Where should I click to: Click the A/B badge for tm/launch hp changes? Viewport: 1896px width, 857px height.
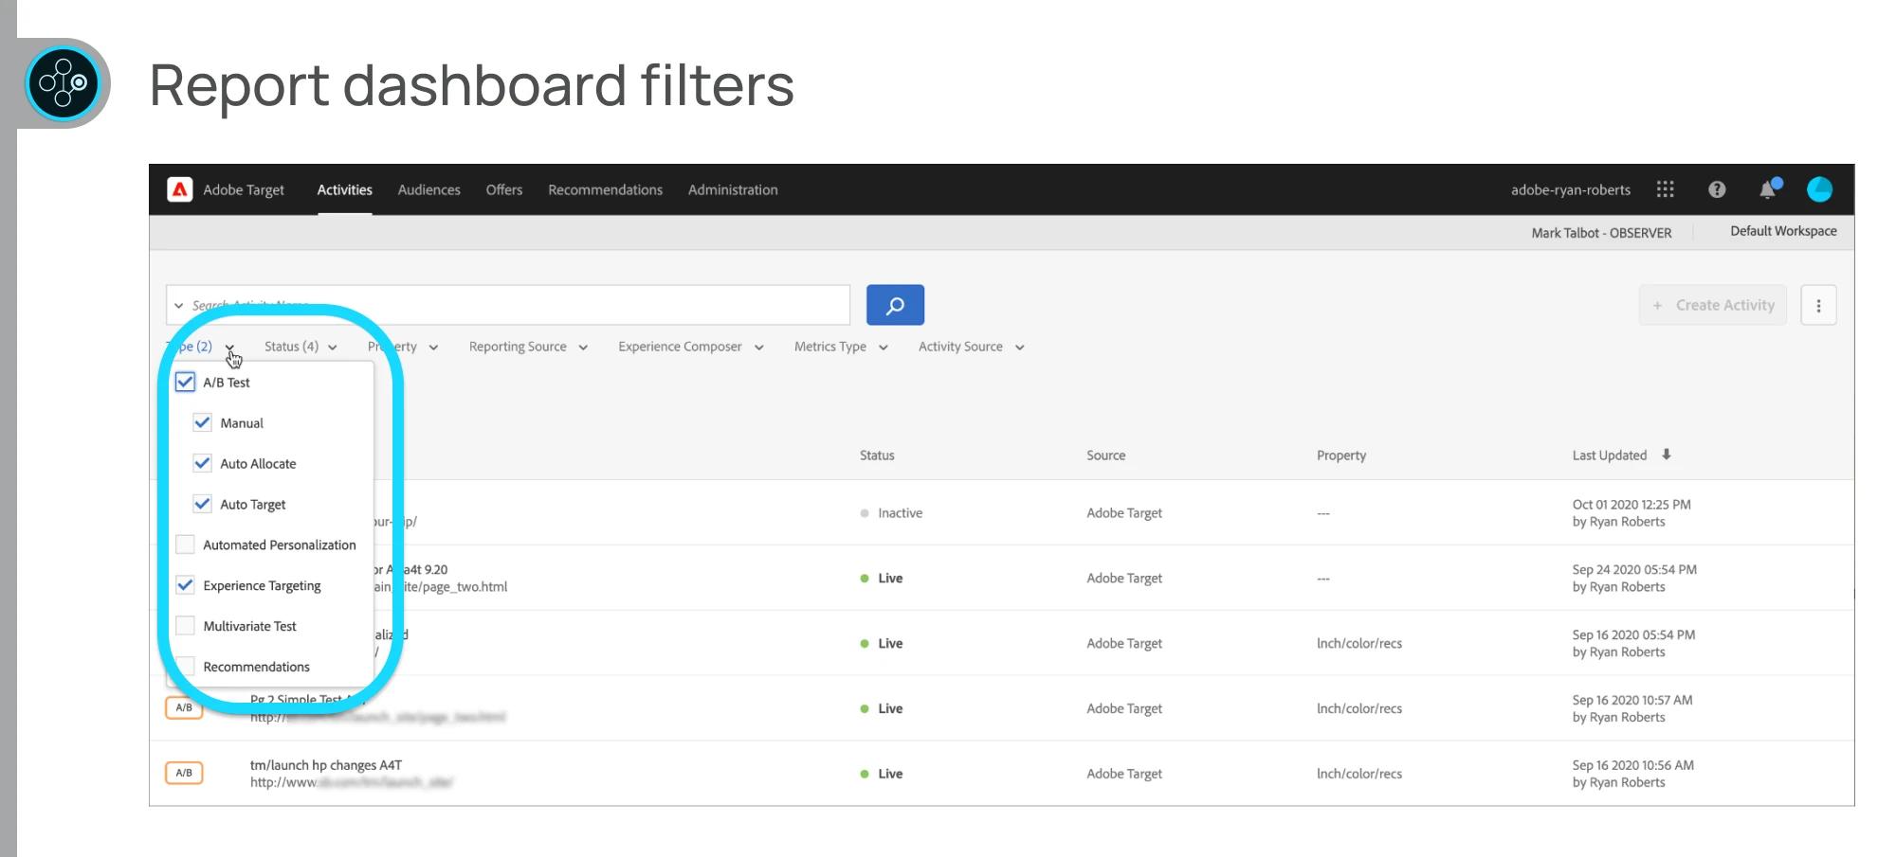tap(184, 773)
